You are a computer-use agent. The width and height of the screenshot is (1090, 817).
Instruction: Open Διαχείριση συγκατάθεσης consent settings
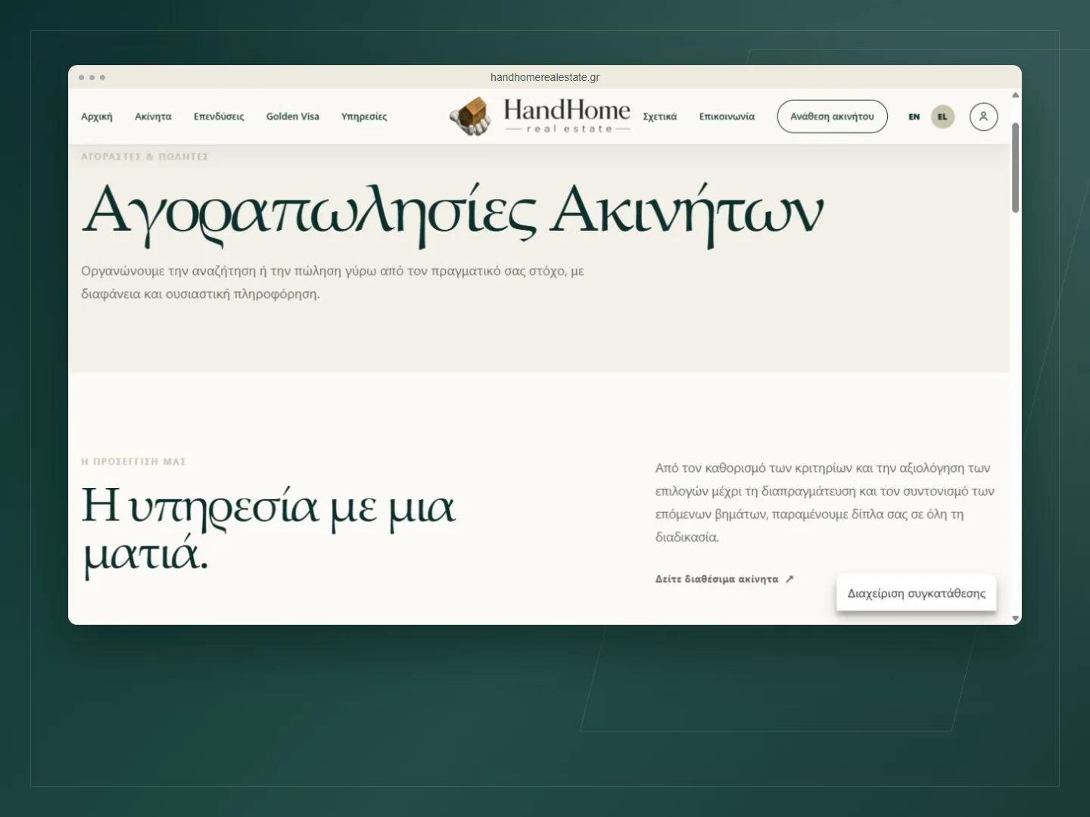click(x=917, y=593)
